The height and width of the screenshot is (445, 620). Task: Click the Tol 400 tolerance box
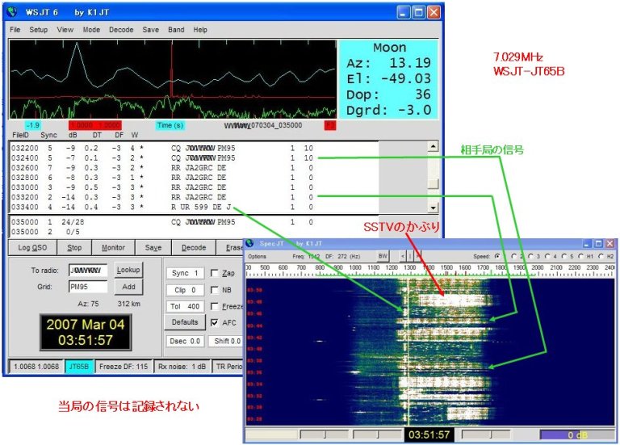tap(185, 307)
